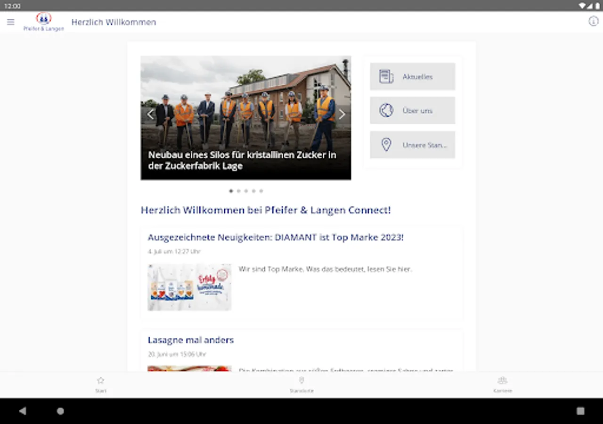
Task: Tap the status bar battery icon
Action: pyautogui.click(x=597, y=6)
